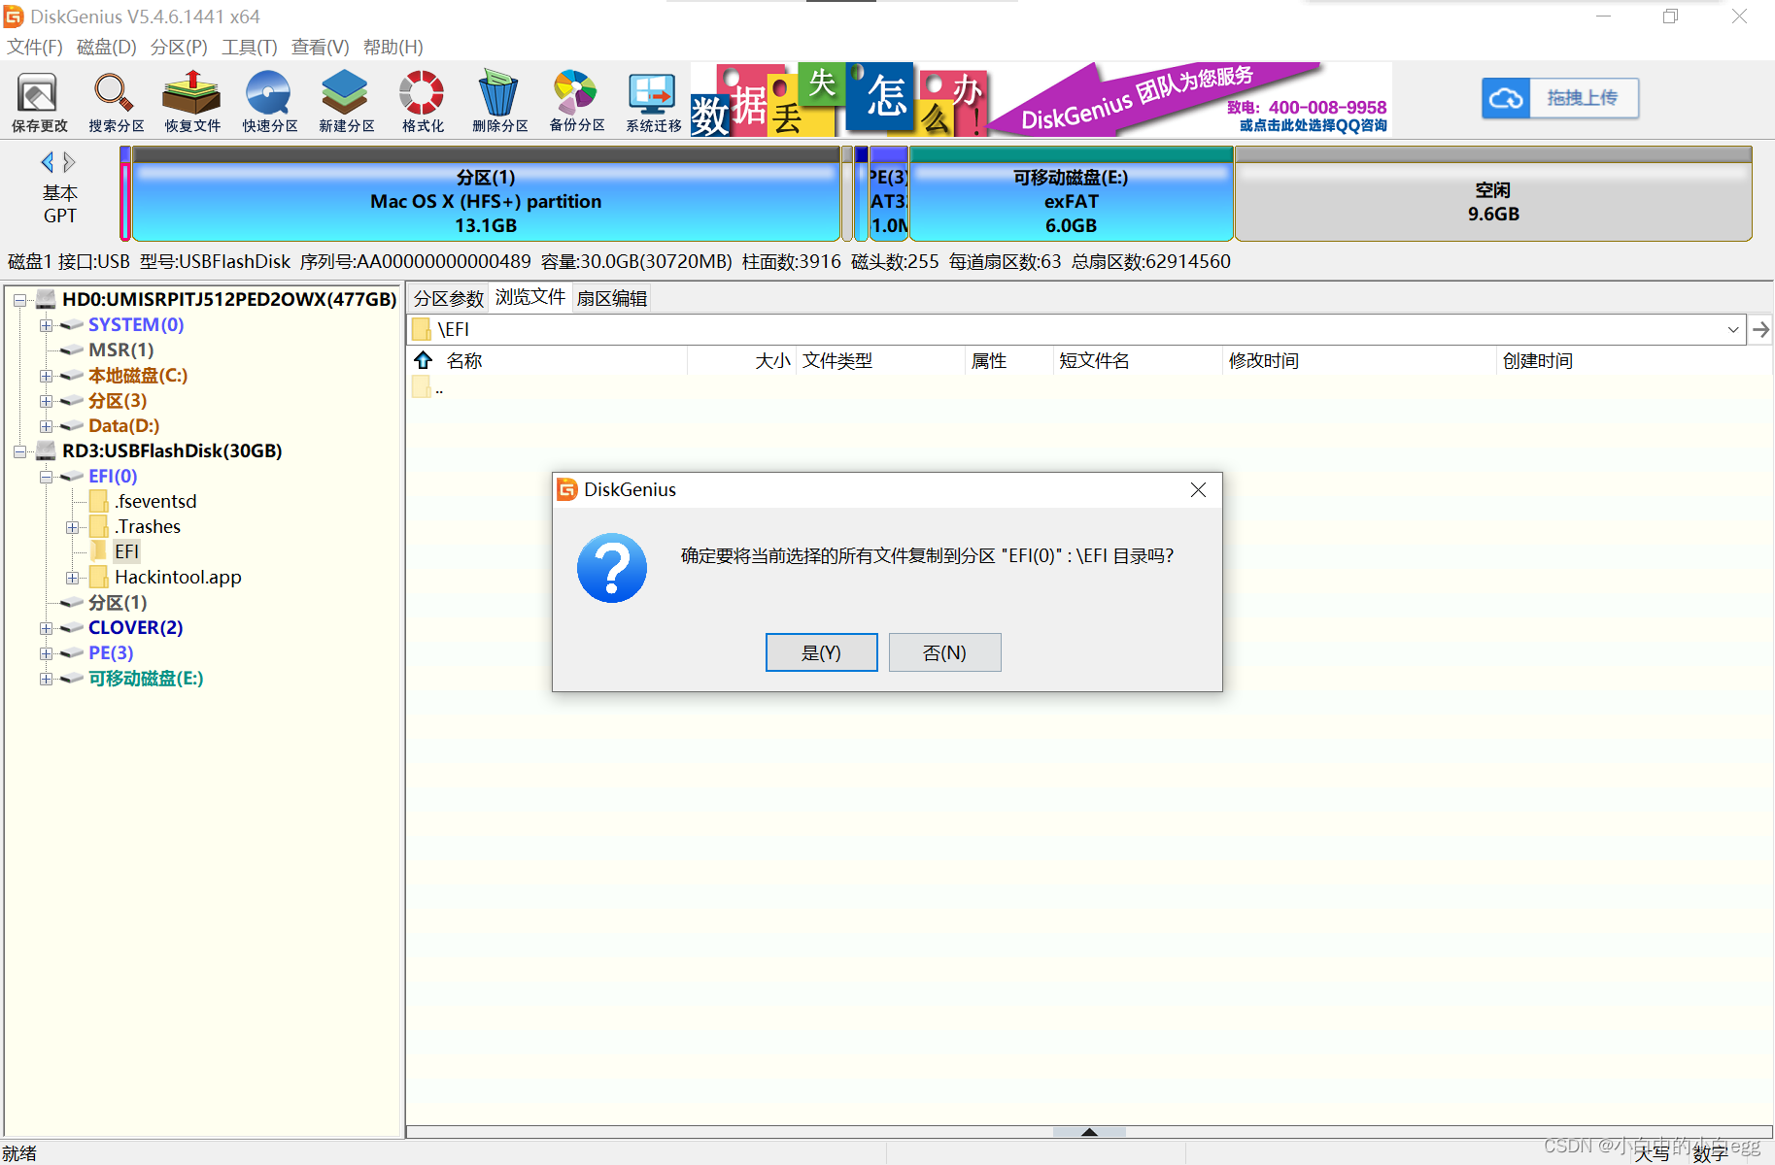Close the DiskGenius confirmation dialog

click(1198, 490)
